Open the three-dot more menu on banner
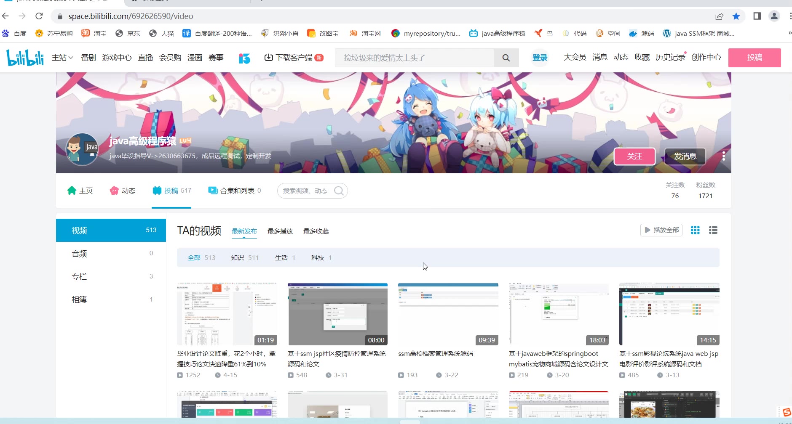The image size is (792, 424). 724,156
